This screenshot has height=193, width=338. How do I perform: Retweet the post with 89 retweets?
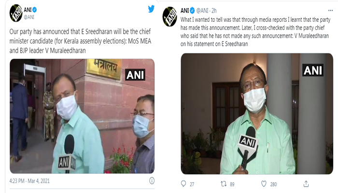pyautogui.click(x=224, y=183)
